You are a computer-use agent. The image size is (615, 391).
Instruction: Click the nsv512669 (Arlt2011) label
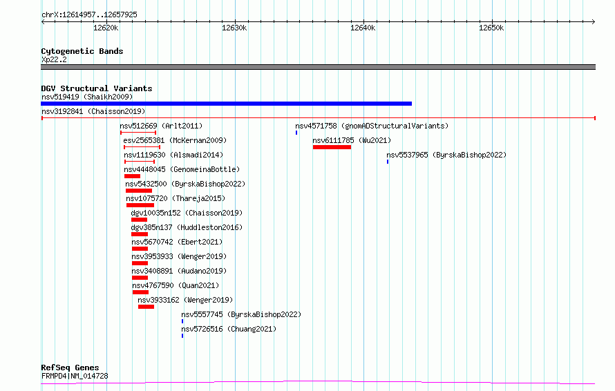coord(161,126)
